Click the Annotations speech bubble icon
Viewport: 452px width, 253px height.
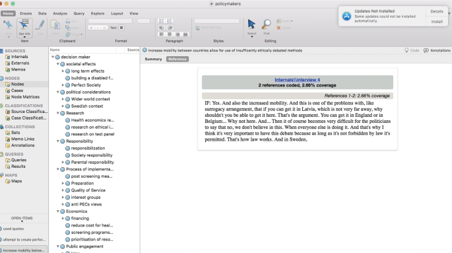pyautogui.click(x=426, y=50)
